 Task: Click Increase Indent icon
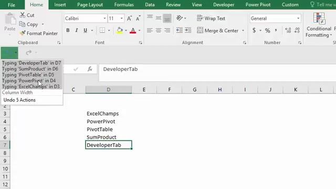pos(188,30)
